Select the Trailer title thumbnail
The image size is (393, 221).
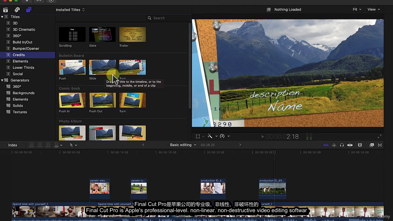pos(132,34)
